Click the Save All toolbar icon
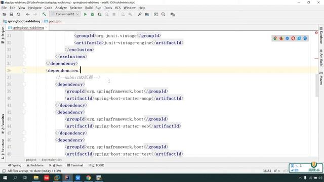The height and width of the screenshot is (182, 324). click(11, 14)
